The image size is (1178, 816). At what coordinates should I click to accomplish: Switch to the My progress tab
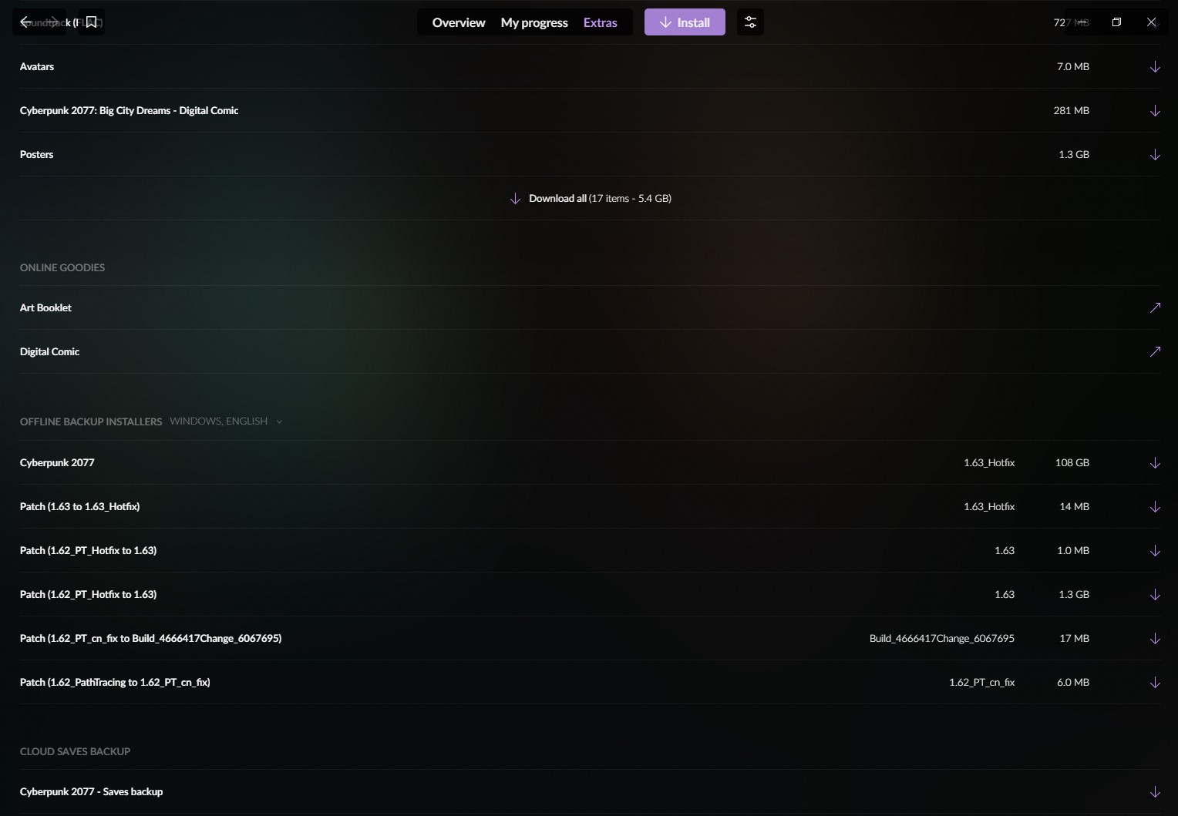click(534, 22)
